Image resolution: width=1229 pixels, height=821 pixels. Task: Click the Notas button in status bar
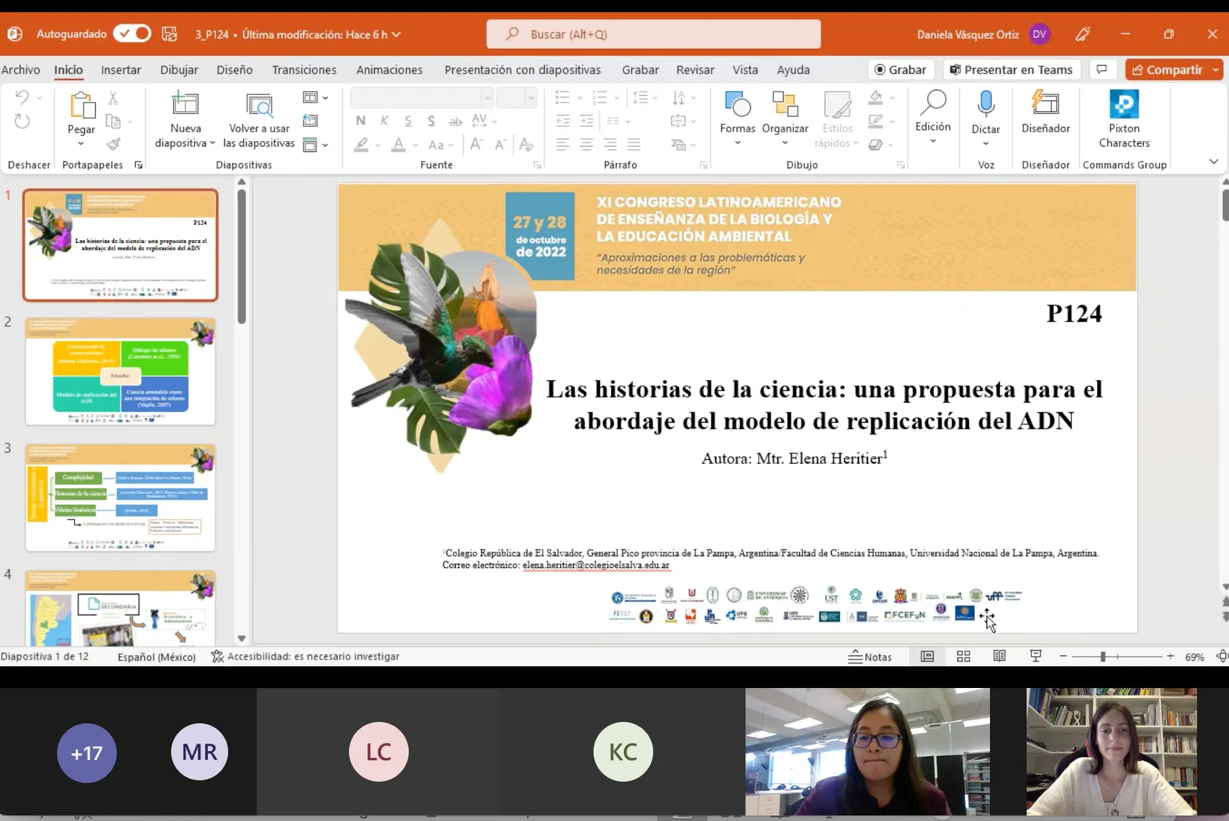tap(870, 657)
